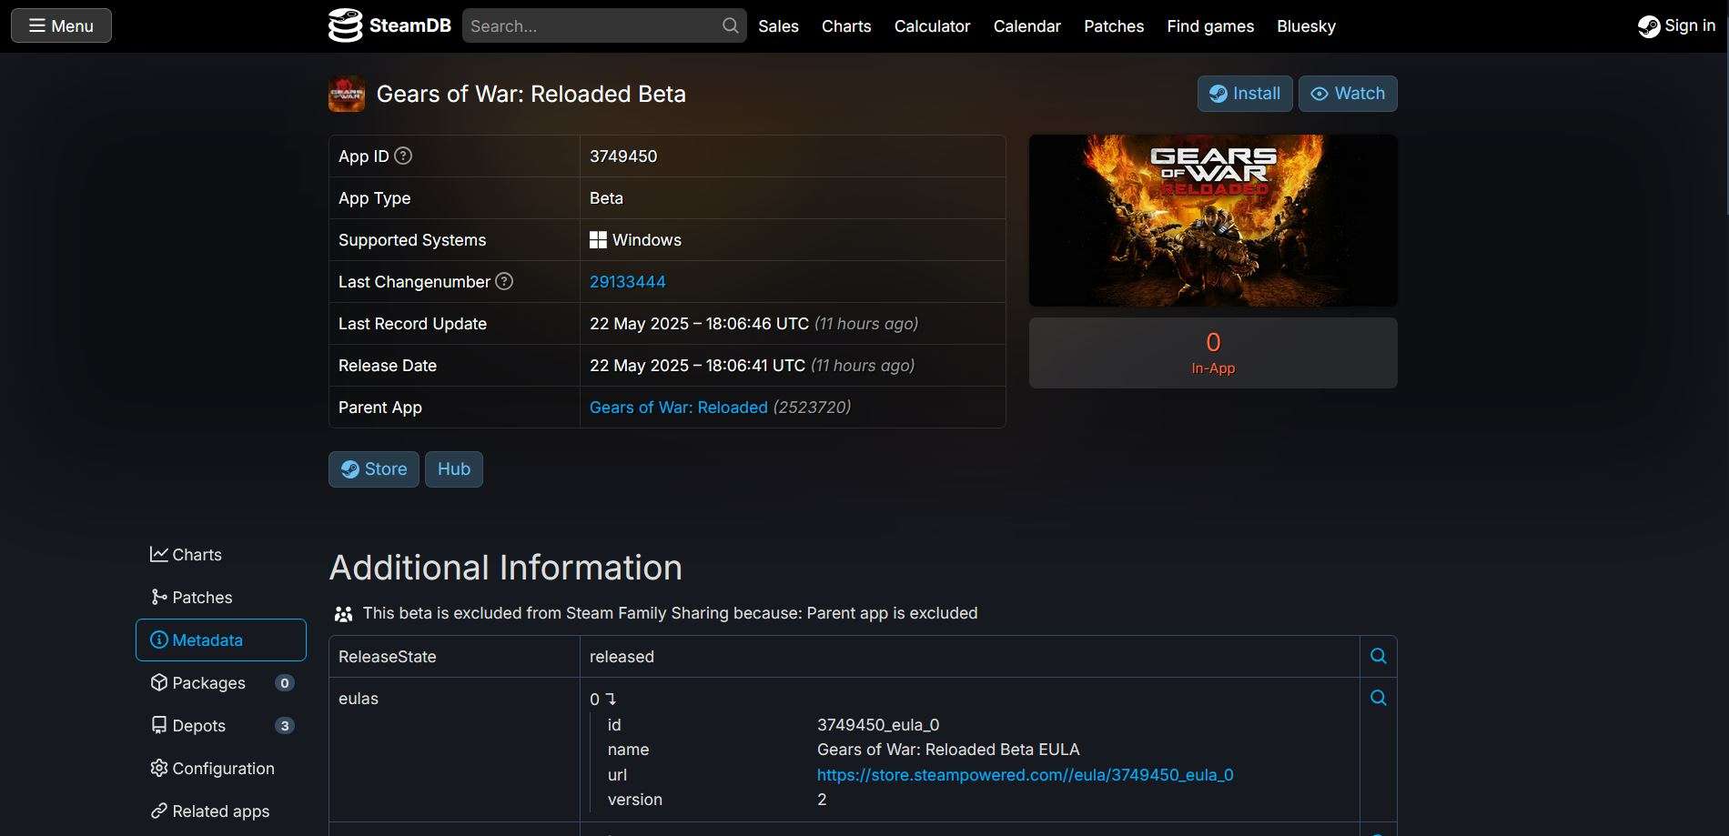Viewport: 1729px width, 836px height.
Task: Open changenumber 29133444 link
Action: click(628, 282)
